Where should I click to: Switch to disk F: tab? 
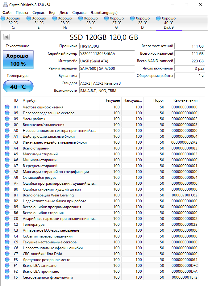point(91,23)
